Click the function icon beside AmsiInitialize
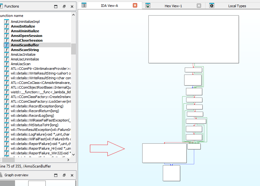 click(6, 26)
